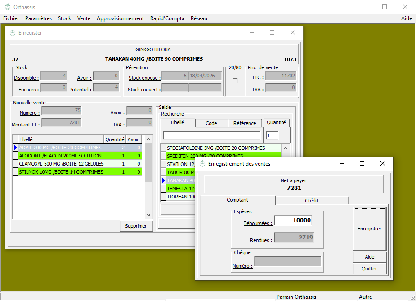Viewport: 416px width, 301px height.
Task: Open the Aide menu in menu bar
Action: coord(407,18)
